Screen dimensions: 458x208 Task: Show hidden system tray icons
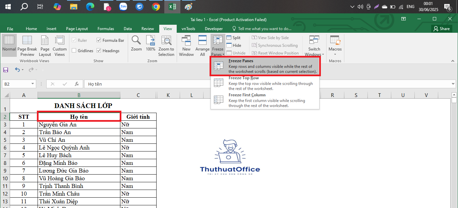(x=352, y=6)
